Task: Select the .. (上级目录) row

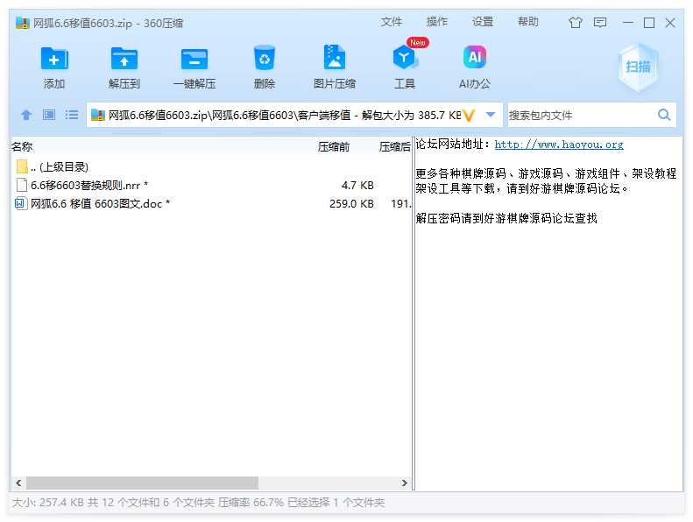Action: (211, 166)
